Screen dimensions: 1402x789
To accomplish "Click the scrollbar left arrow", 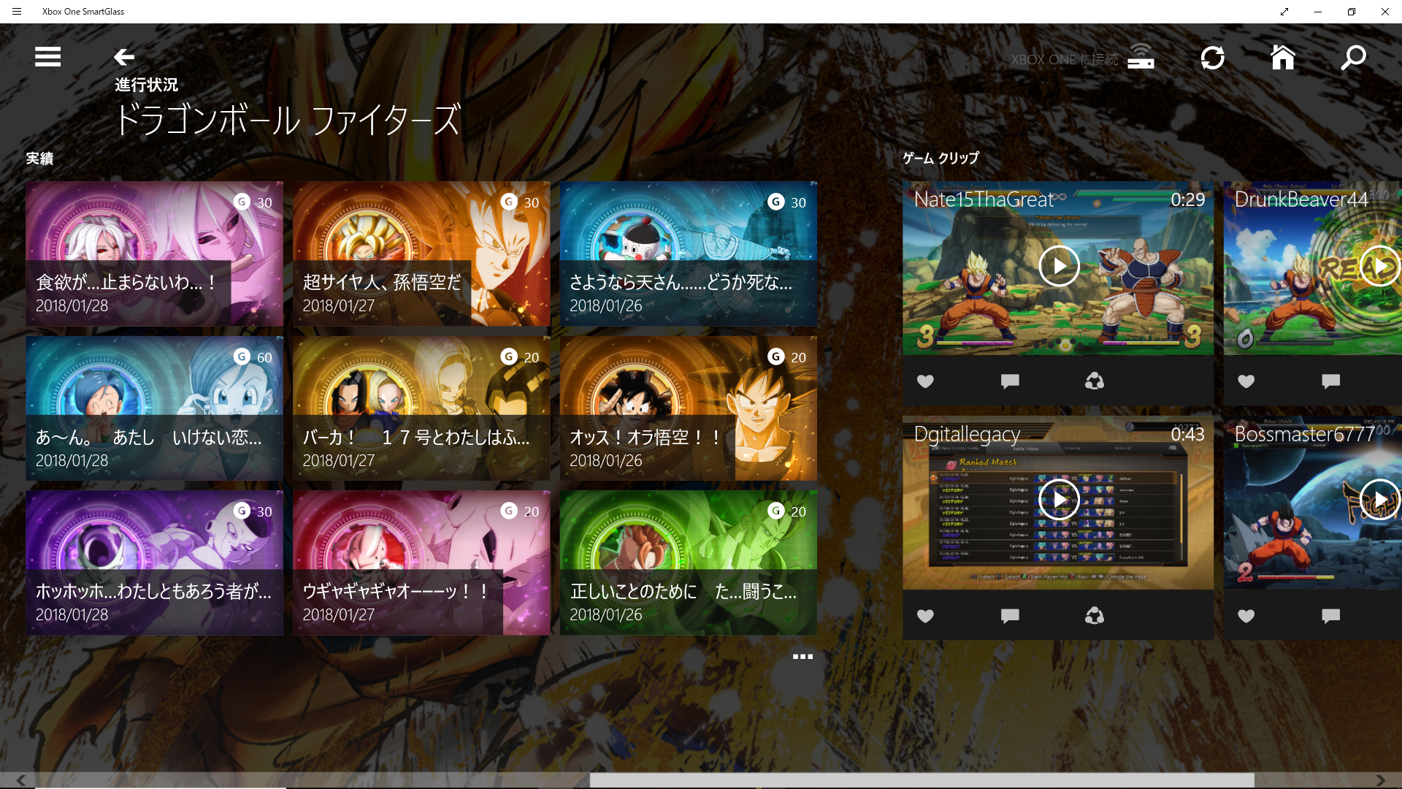I will click(21, 780).
